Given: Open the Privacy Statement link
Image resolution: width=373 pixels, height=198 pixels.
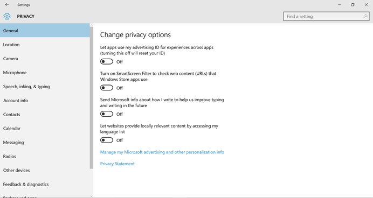Looking at the screenshot, I should tap(118, 164).
